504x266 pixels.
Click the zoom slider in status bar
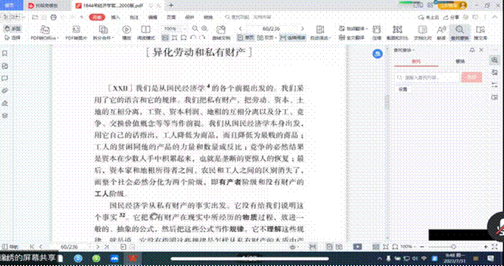pyautogui.click(x=453, y=247)
